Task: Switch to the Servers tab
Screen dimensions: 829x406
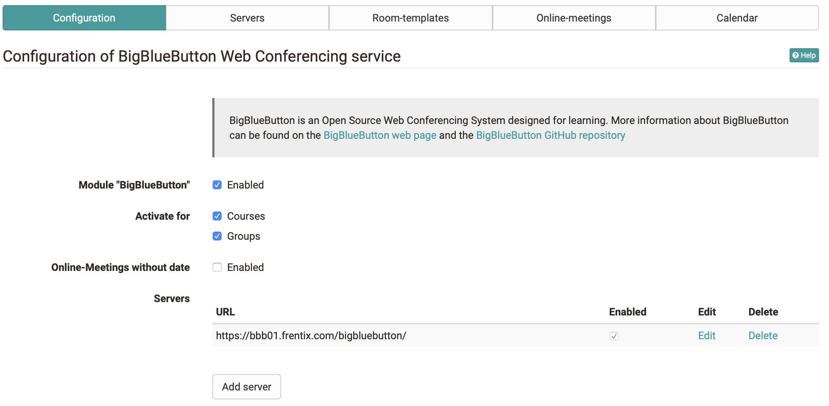Action: point(247,18)
